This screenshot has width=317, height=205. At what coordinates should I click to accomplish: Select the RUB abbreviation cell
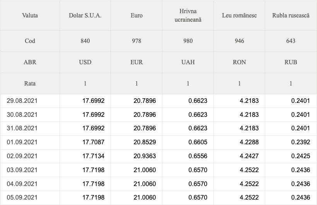[x=291, y=62]
